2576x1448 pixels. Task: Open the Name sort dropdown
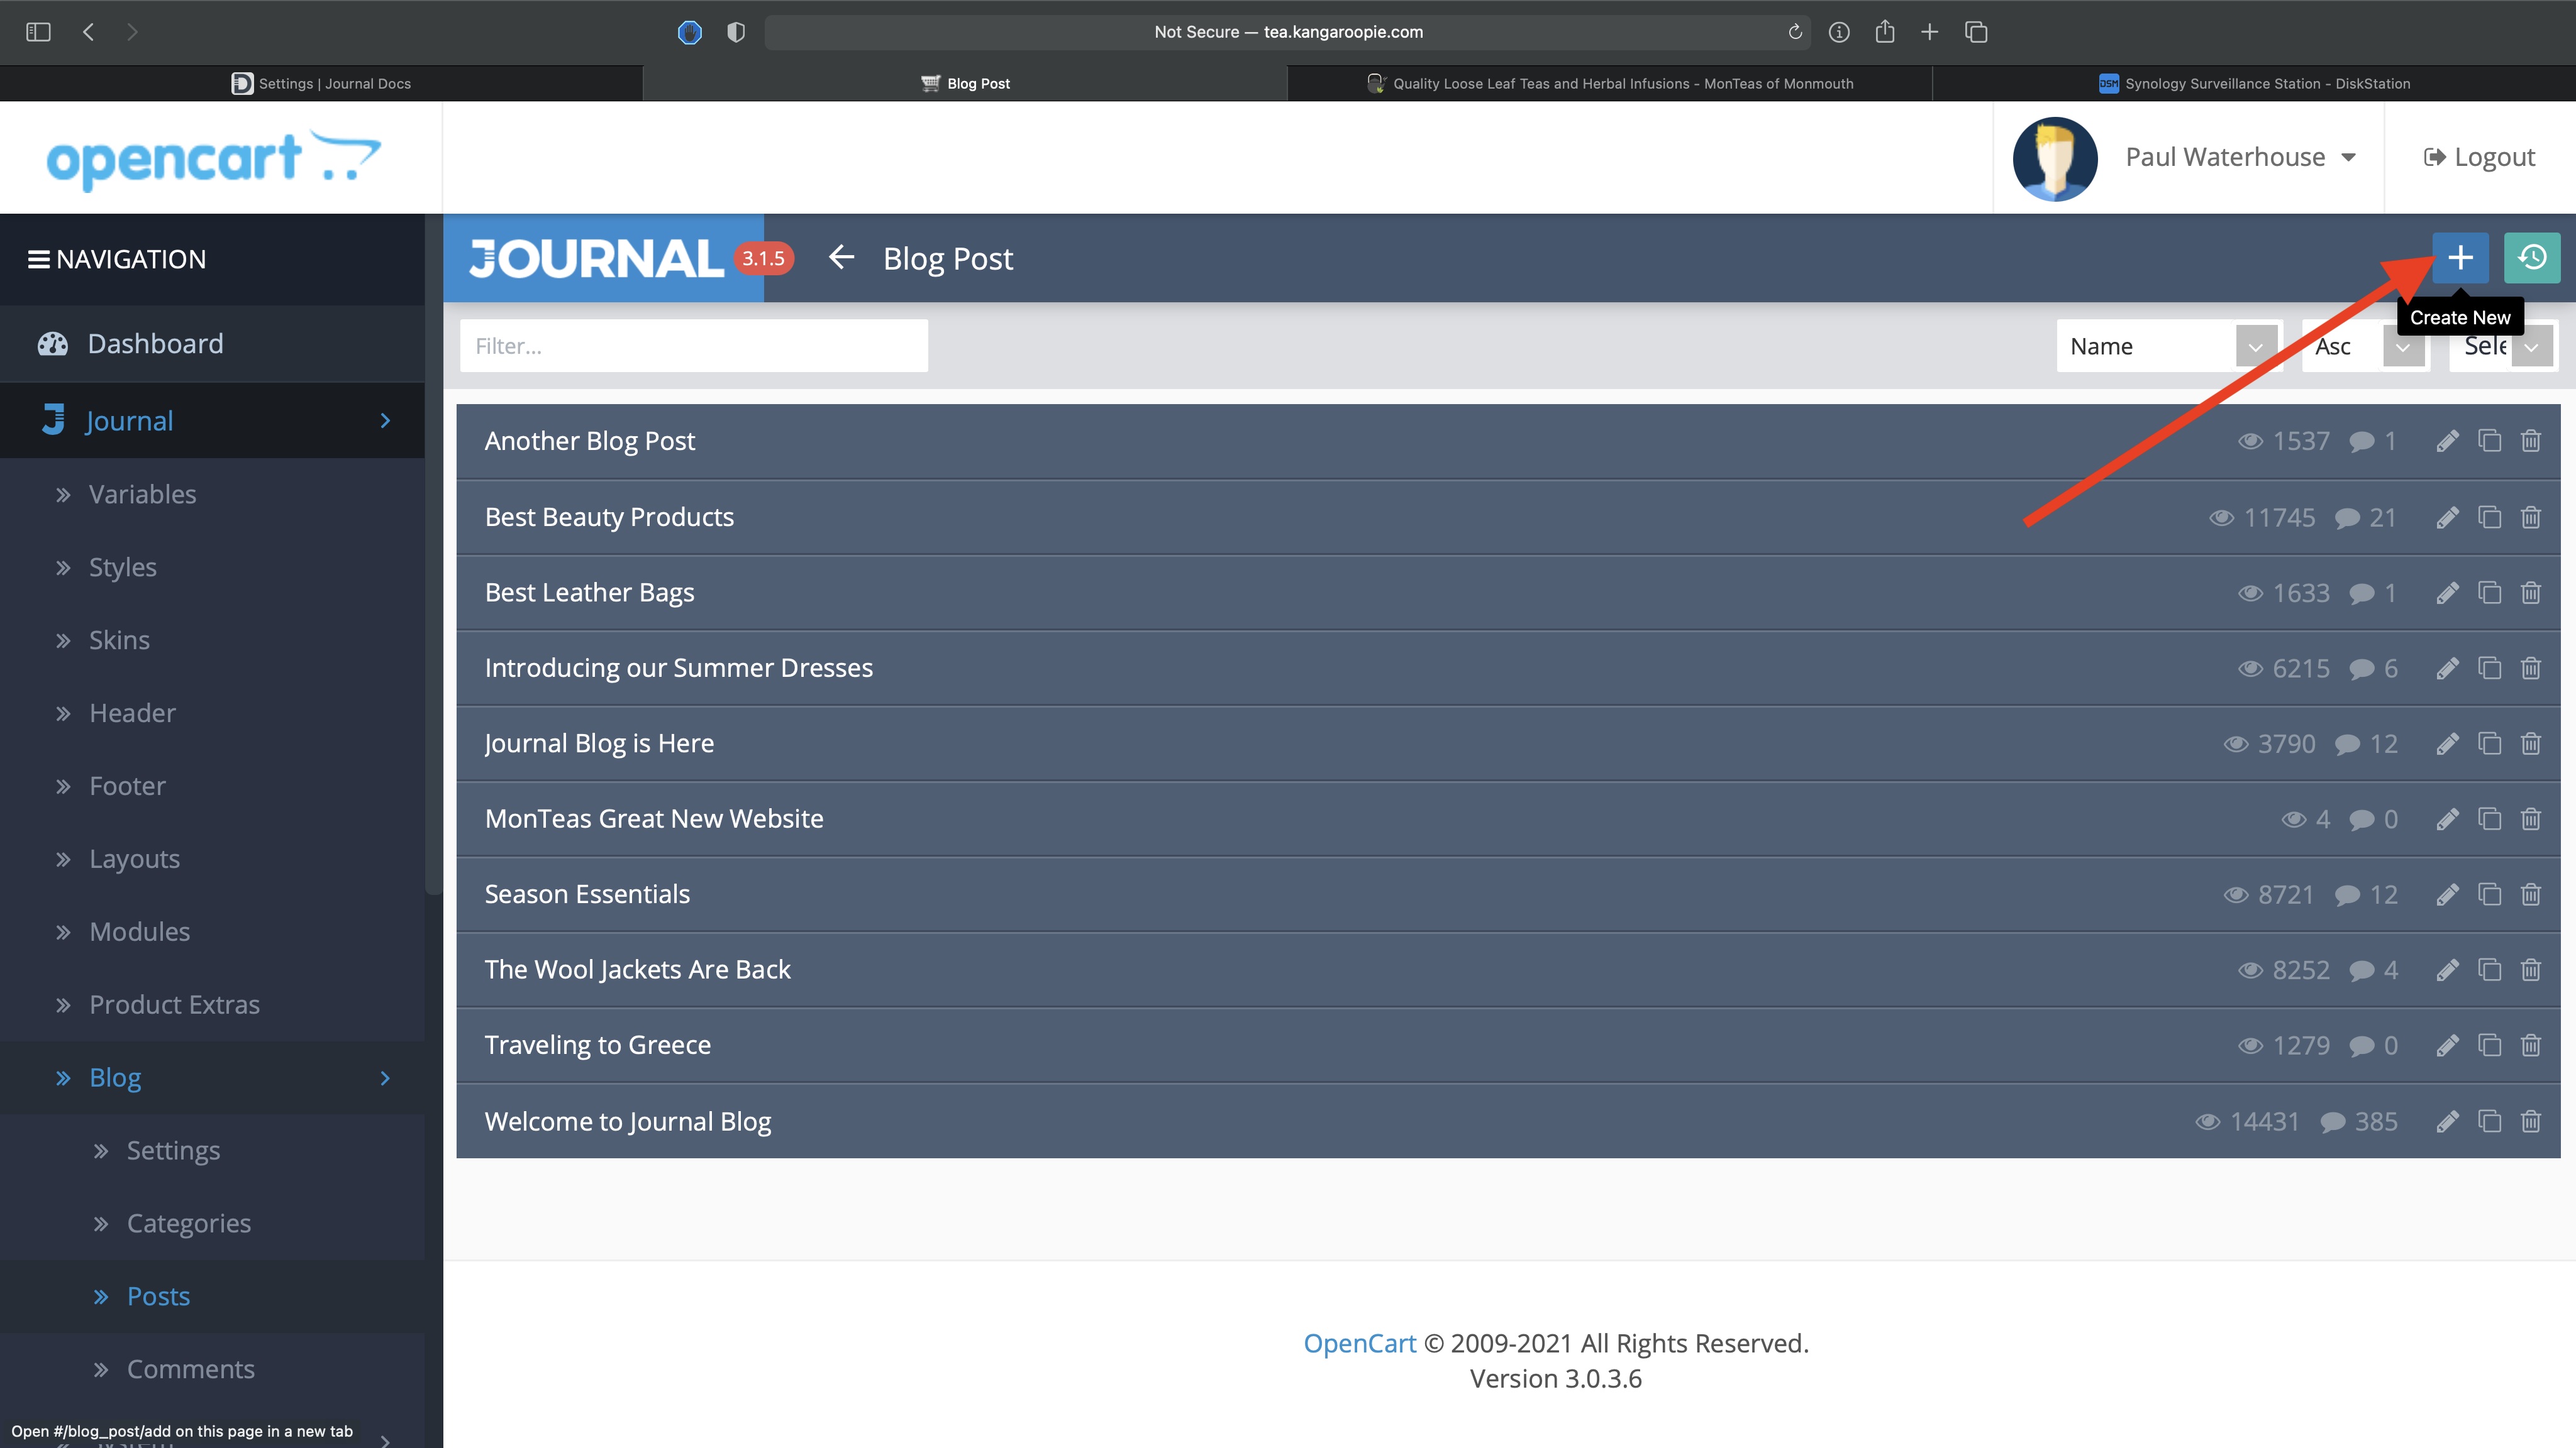[2167, 346]
